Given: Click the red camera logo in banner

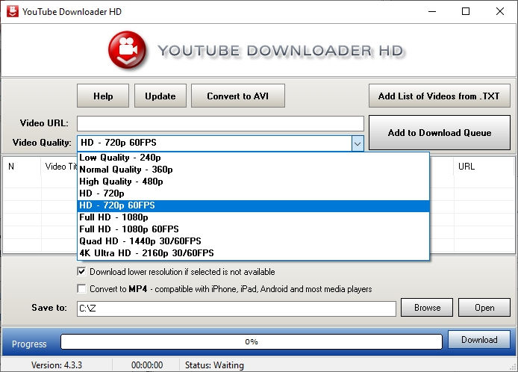Looking at the screenshot, I should point(127,49).
